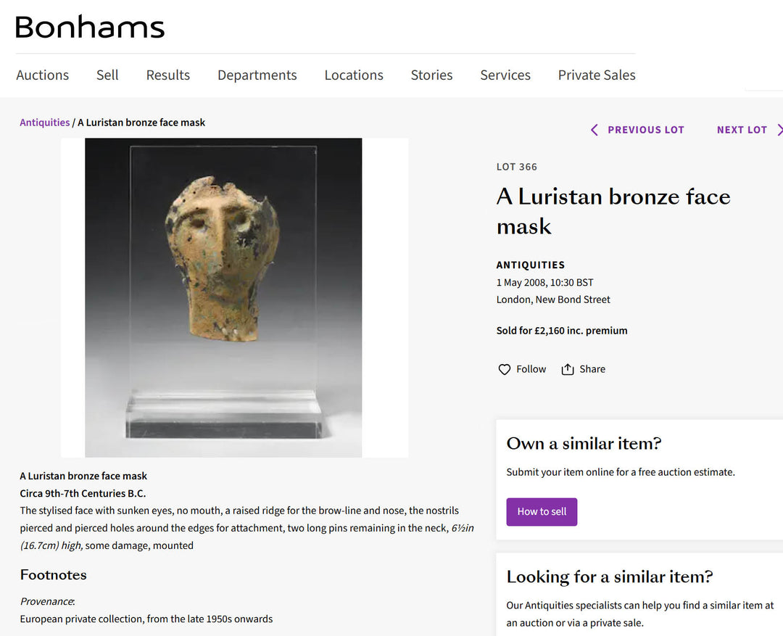Open the Antiquities breadcrumb link

(x=44, y=122)
